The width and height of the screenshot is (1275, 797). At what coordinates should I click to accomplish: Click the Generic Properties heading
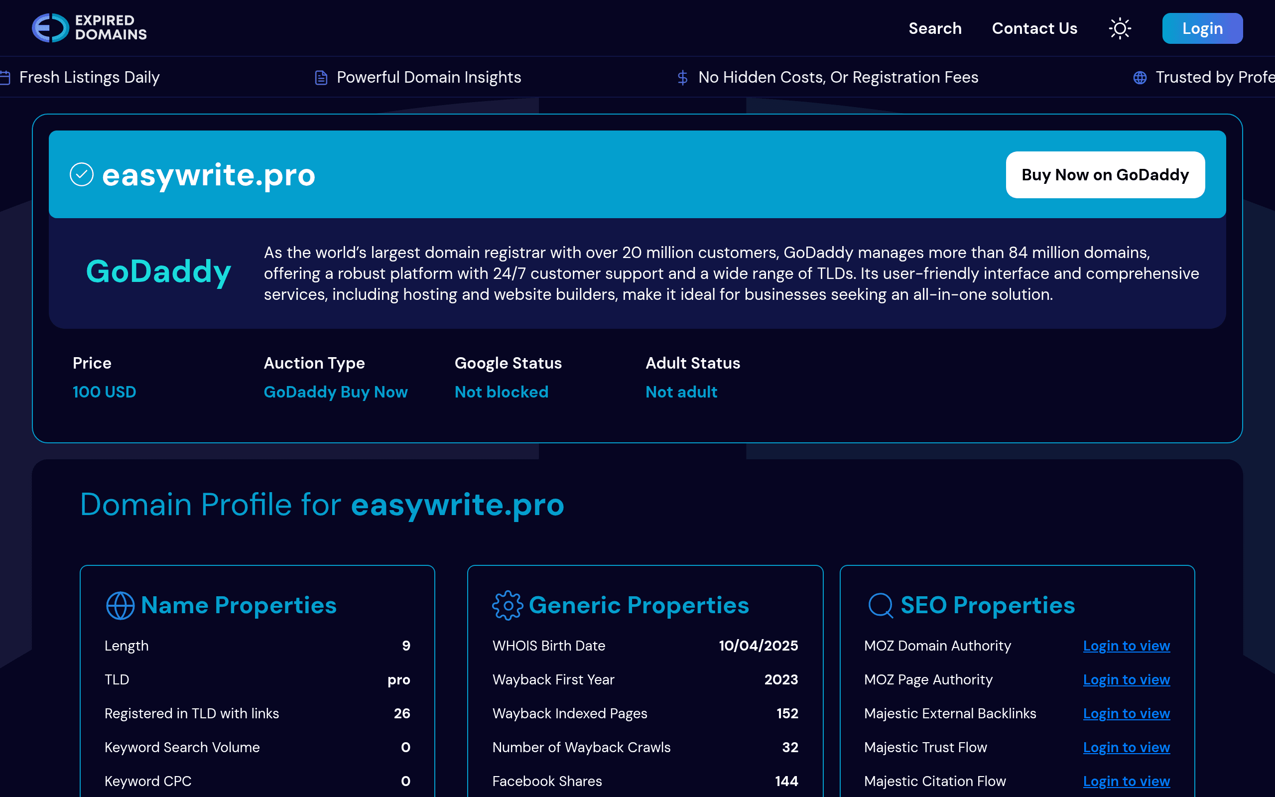click(x=638, y=606)
